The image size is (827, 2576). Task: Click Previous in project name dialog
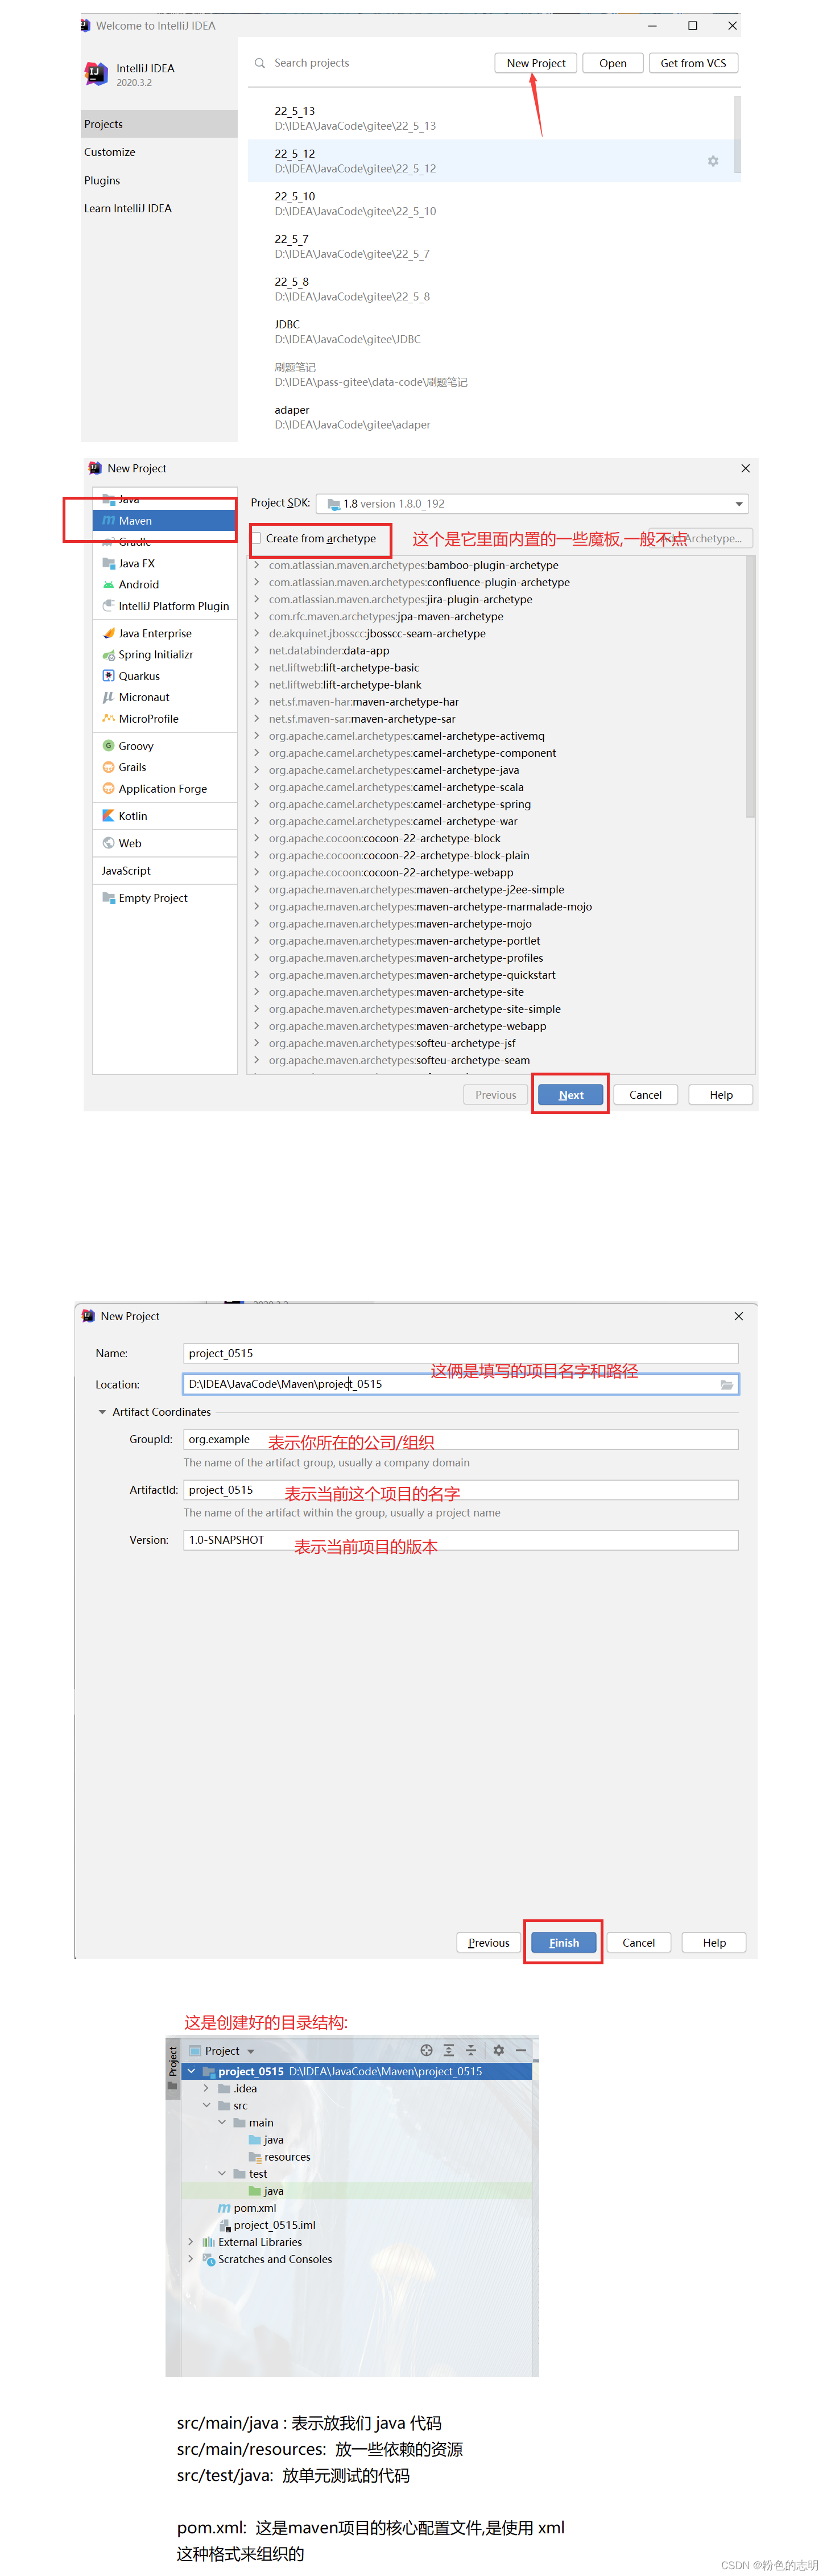click(x=489, y=1942)
